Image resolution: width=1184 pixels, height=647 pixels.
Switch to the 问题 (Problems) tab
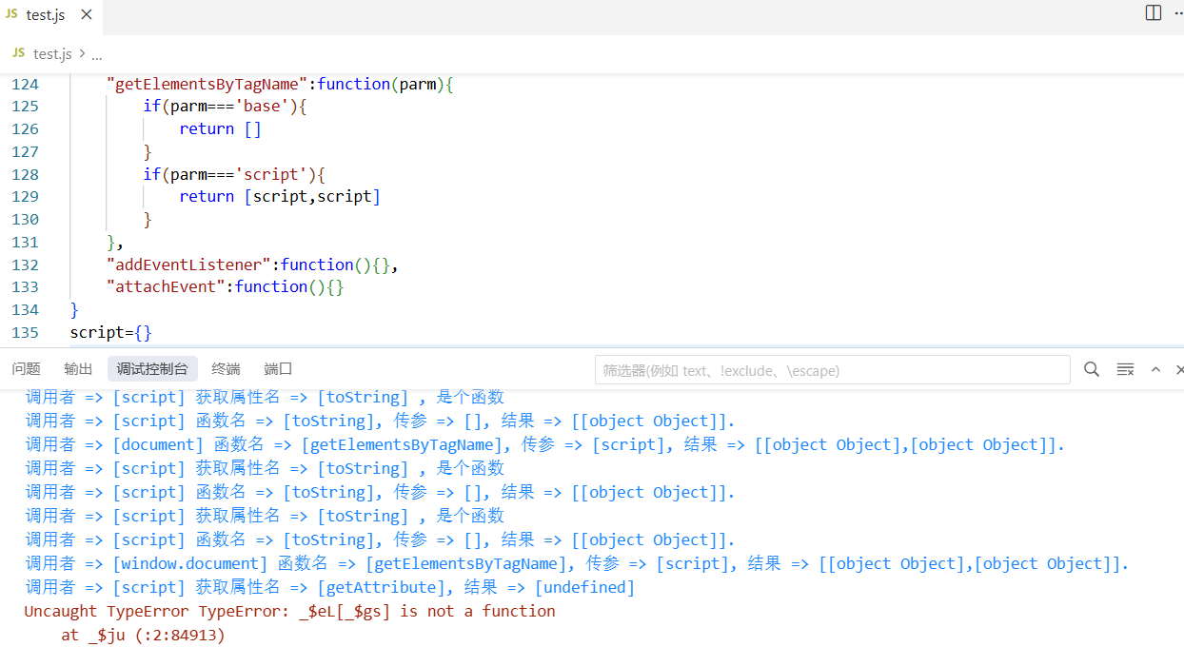pyautogui.click(x=27, y=369)
